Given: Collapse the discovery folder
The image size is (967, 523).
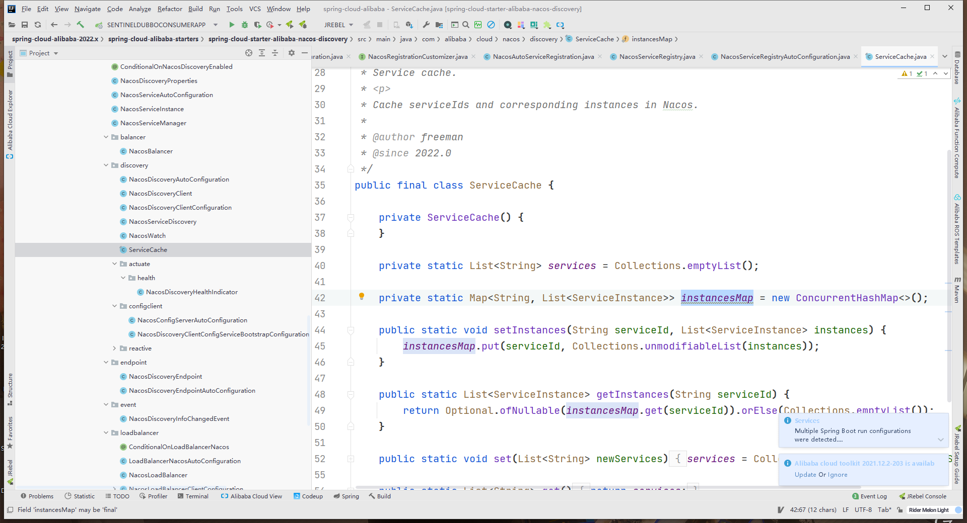Looking at the screenshot, I should 106,165.
